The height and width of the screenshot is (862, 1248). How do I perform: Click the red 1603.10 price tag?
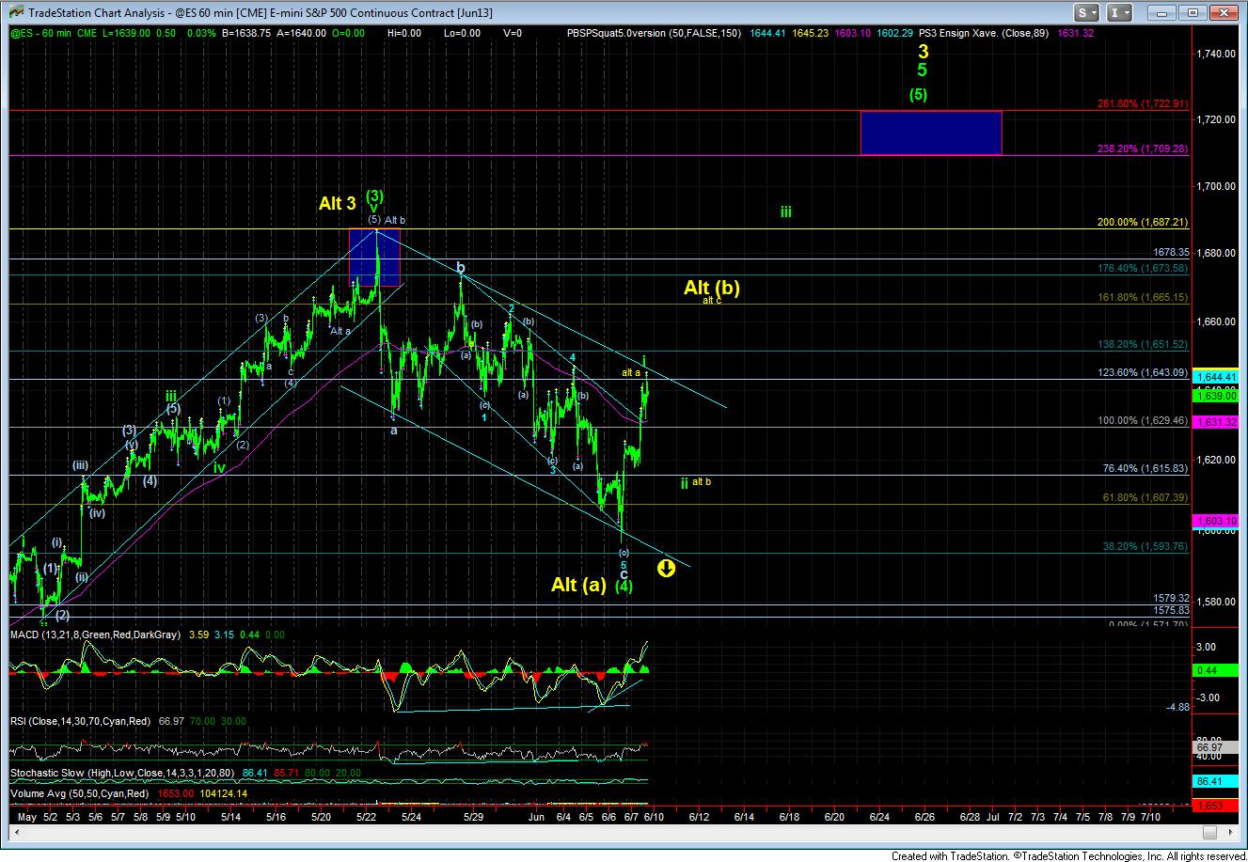coord(1215,521)
